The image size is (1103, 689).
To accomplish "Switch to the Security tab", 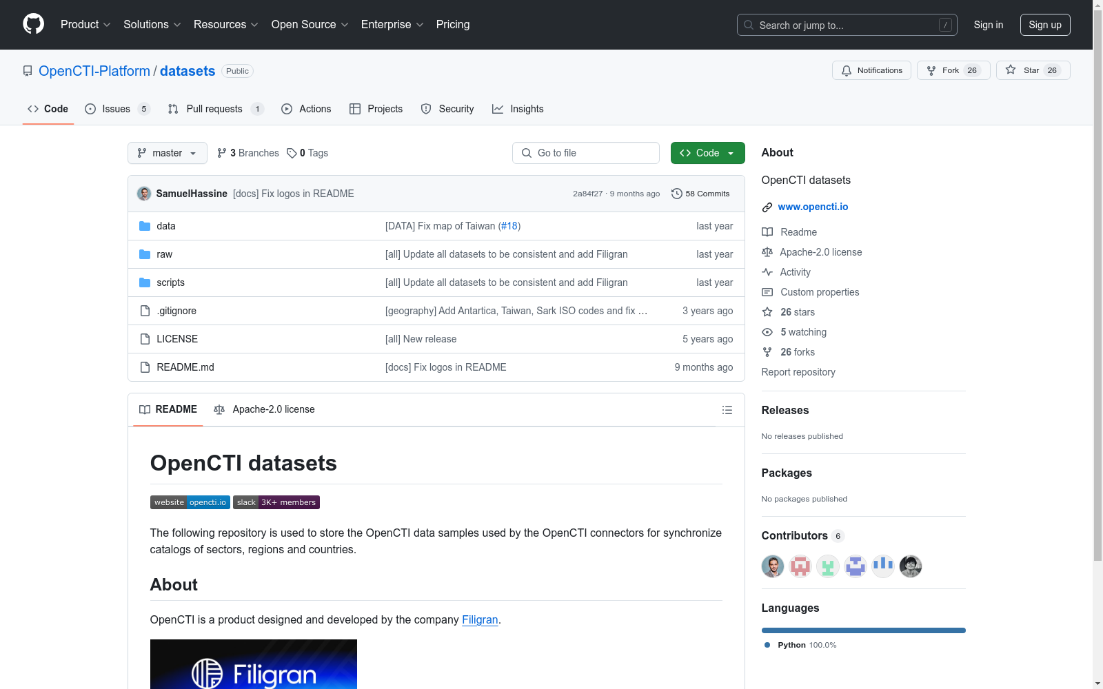I will click(447, 109).
